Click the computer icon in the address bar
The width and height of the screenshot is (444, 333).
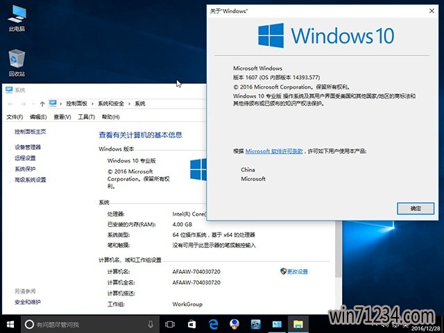(53, 103)
